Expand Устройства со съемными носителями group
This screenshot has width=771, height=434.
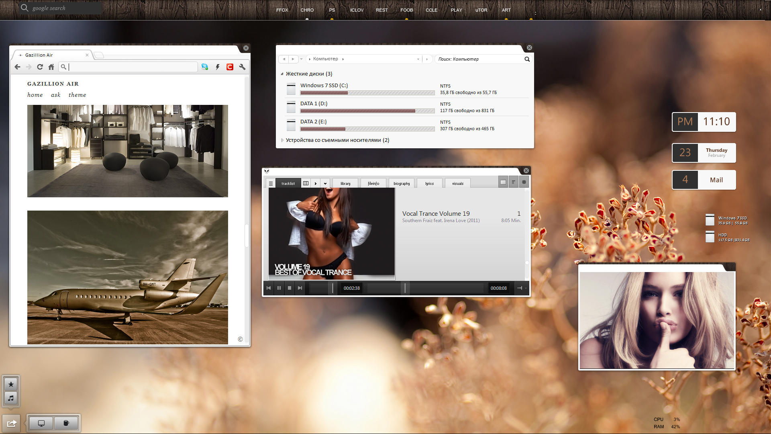coord(282,140)
